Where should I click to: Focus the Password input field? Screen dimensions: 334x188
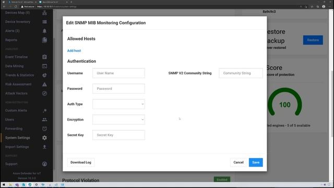click(x=118, y=89)
